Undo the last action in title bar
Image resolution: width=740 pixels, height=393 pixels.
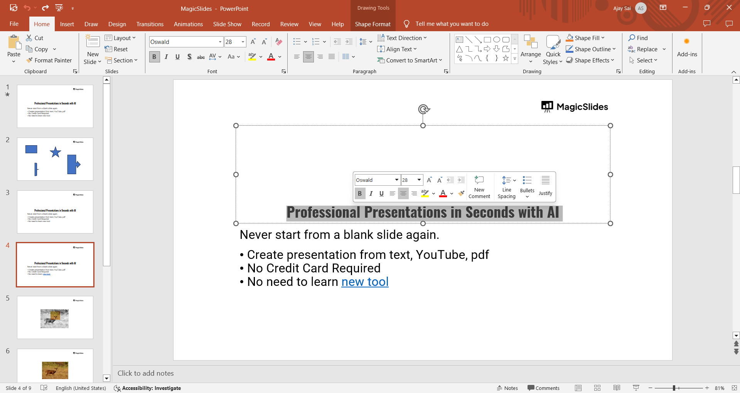pos(27,8)
